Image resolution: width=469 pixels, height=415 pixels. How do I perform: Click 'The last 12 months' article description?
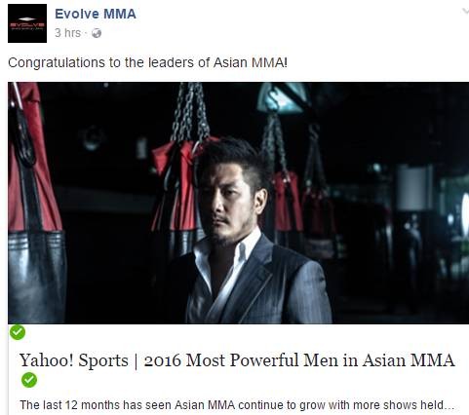coord(237,405)
